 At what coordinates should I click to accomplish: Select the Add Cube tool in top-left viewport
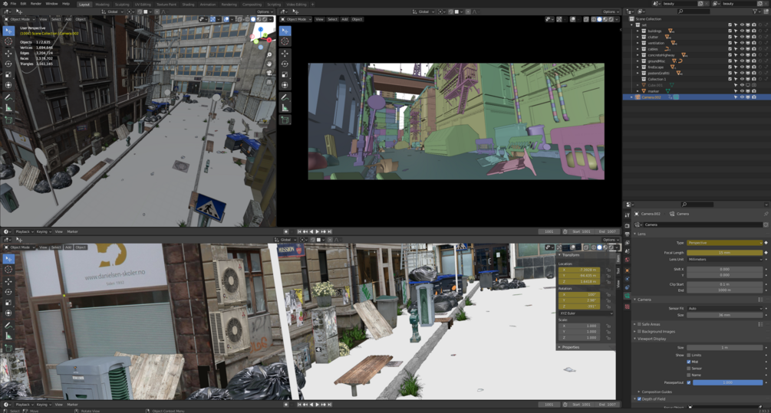coord(8,120)
